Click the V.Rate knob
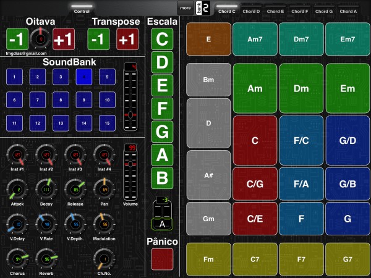 [x=46, y=224]
